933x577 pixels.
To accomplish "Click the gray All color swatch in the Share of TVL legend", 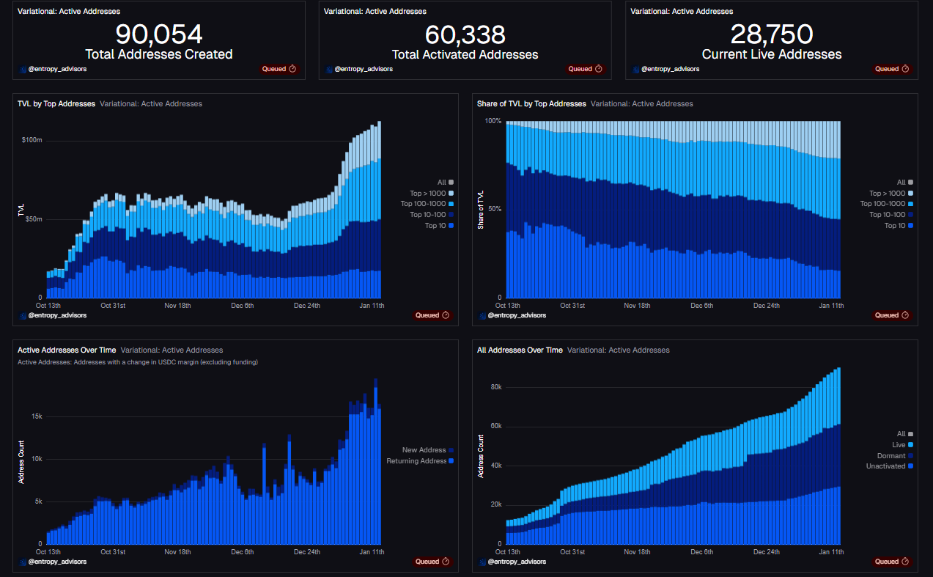I will 910,182.
